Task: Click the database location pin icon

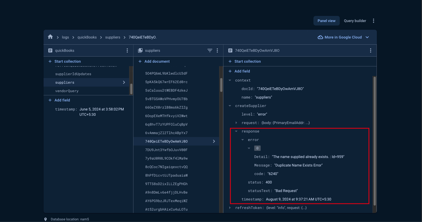Action: 45,219
